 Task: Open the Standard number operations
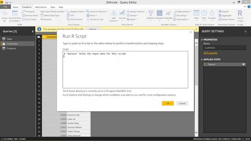160,16
